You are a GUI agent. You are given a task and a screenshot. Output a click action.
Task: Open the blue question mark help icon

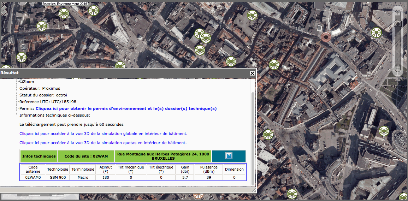tap(229, 156)
